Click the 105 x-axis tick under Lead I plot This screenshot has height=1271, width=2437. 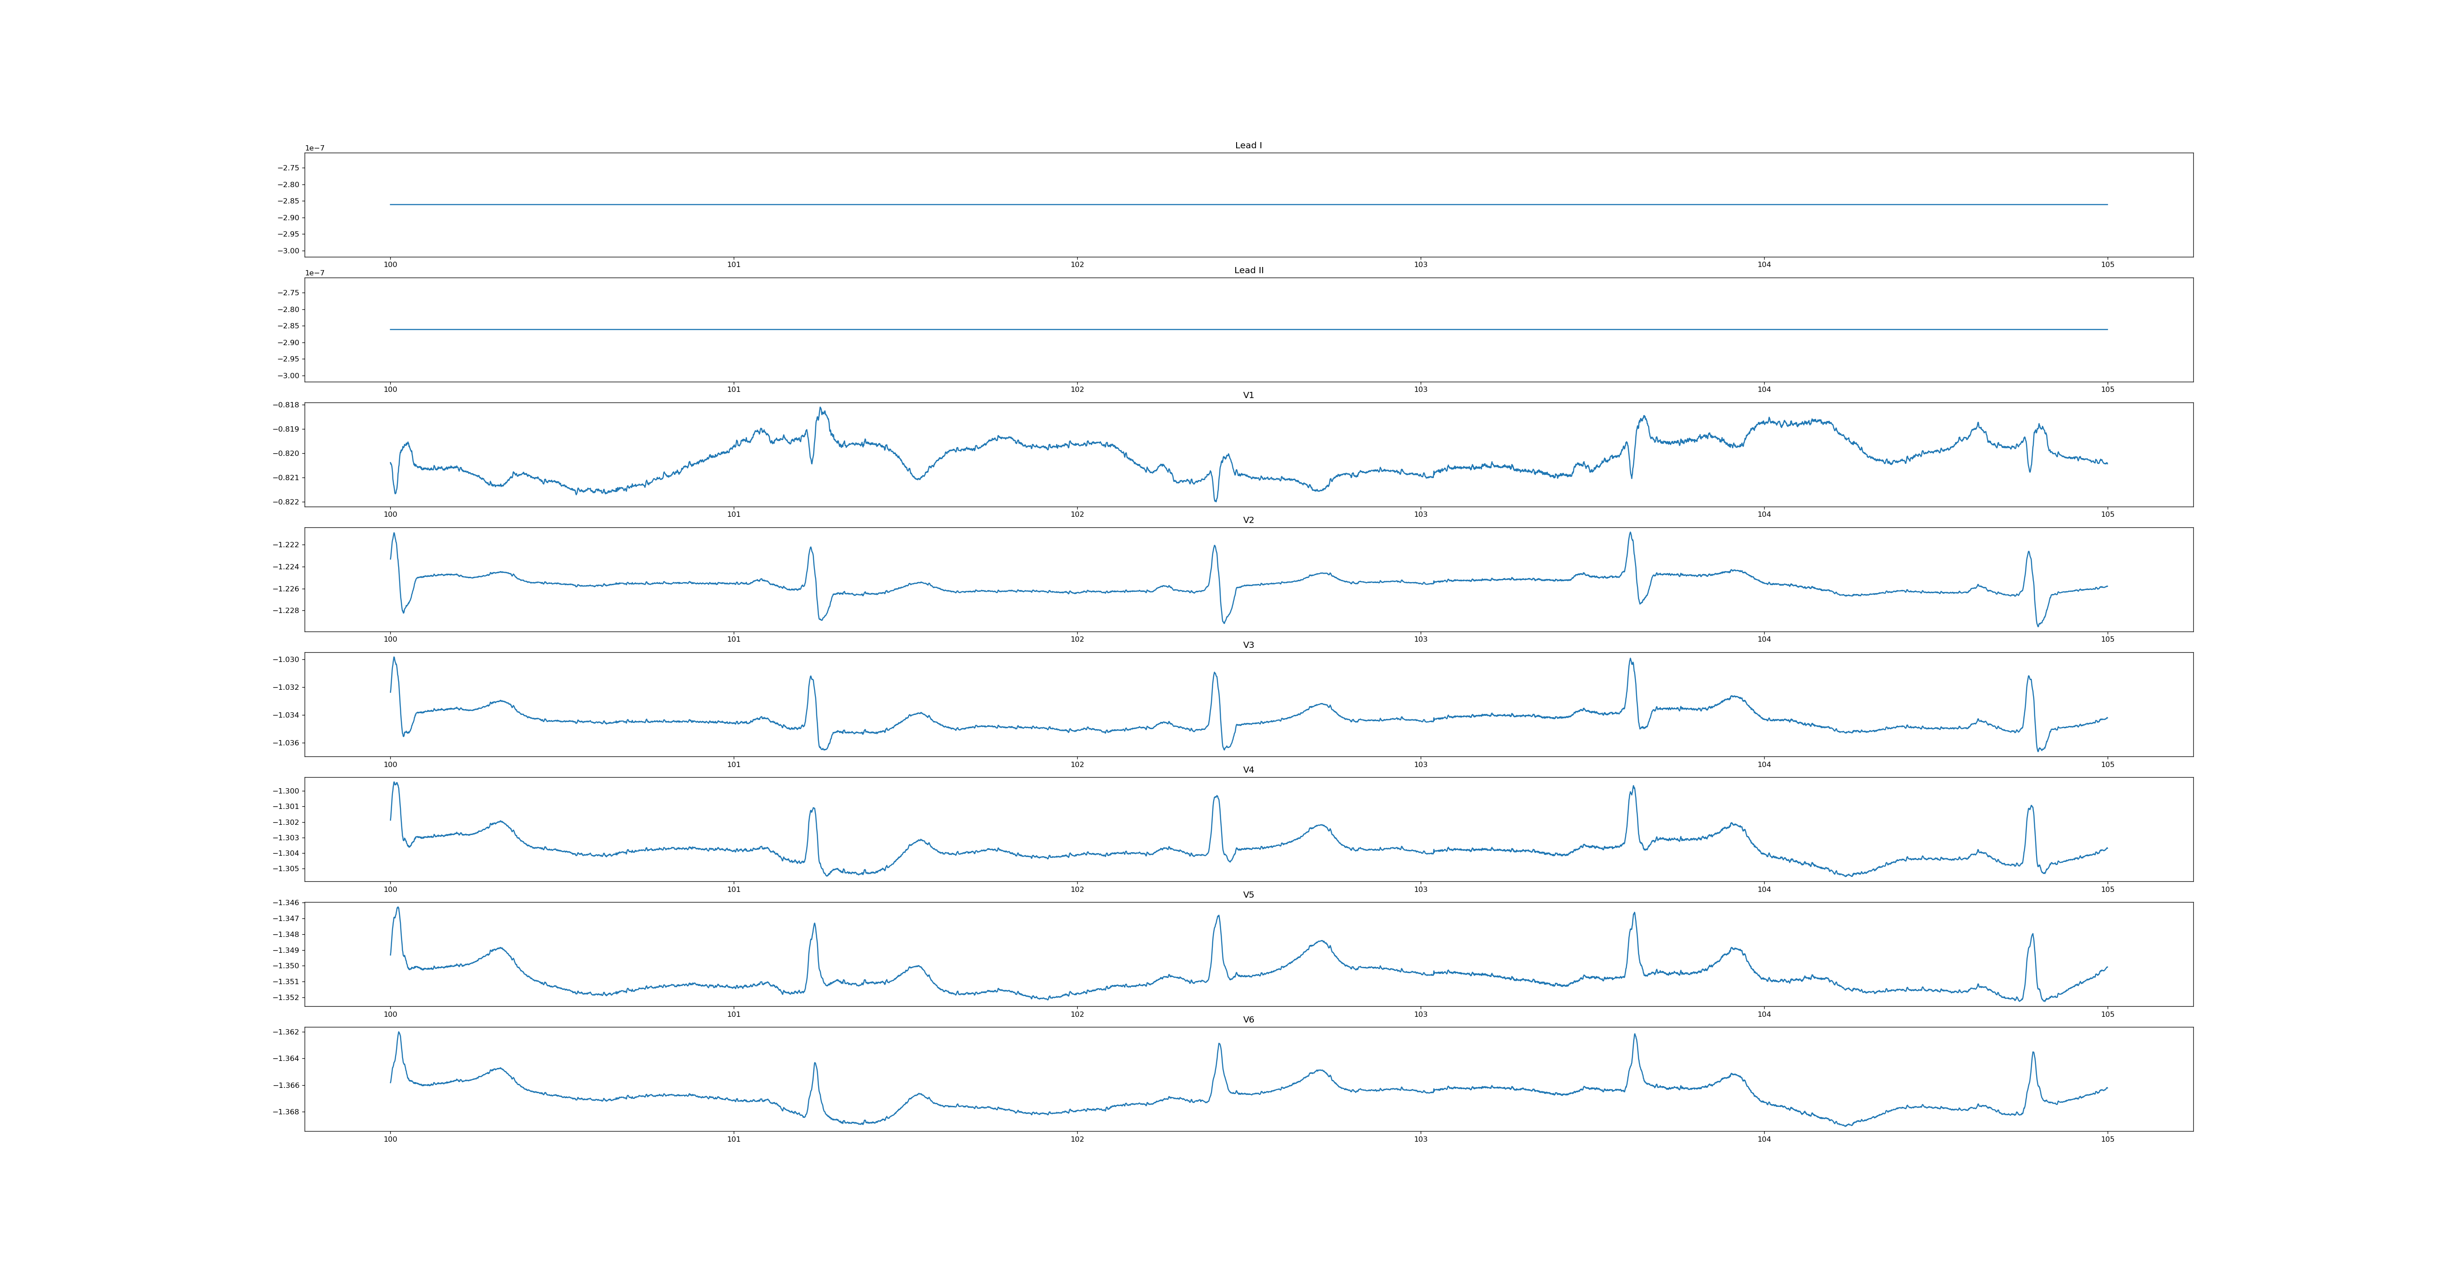[2107, 265]
